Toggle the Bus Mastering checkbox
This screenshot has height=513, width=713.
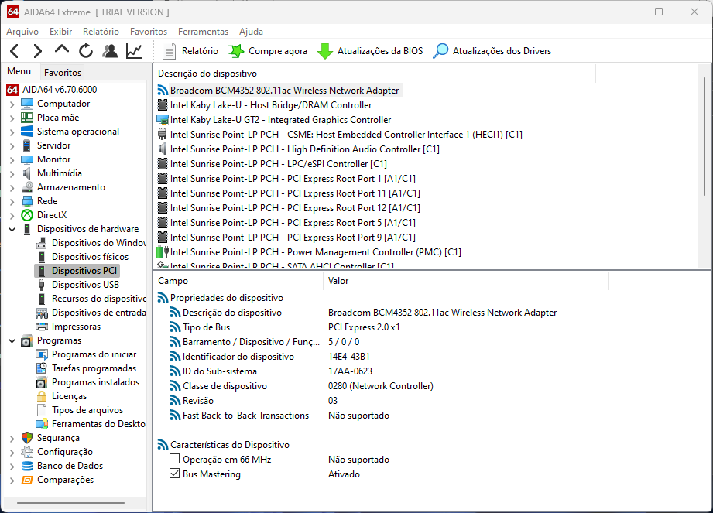coord(175,474)
